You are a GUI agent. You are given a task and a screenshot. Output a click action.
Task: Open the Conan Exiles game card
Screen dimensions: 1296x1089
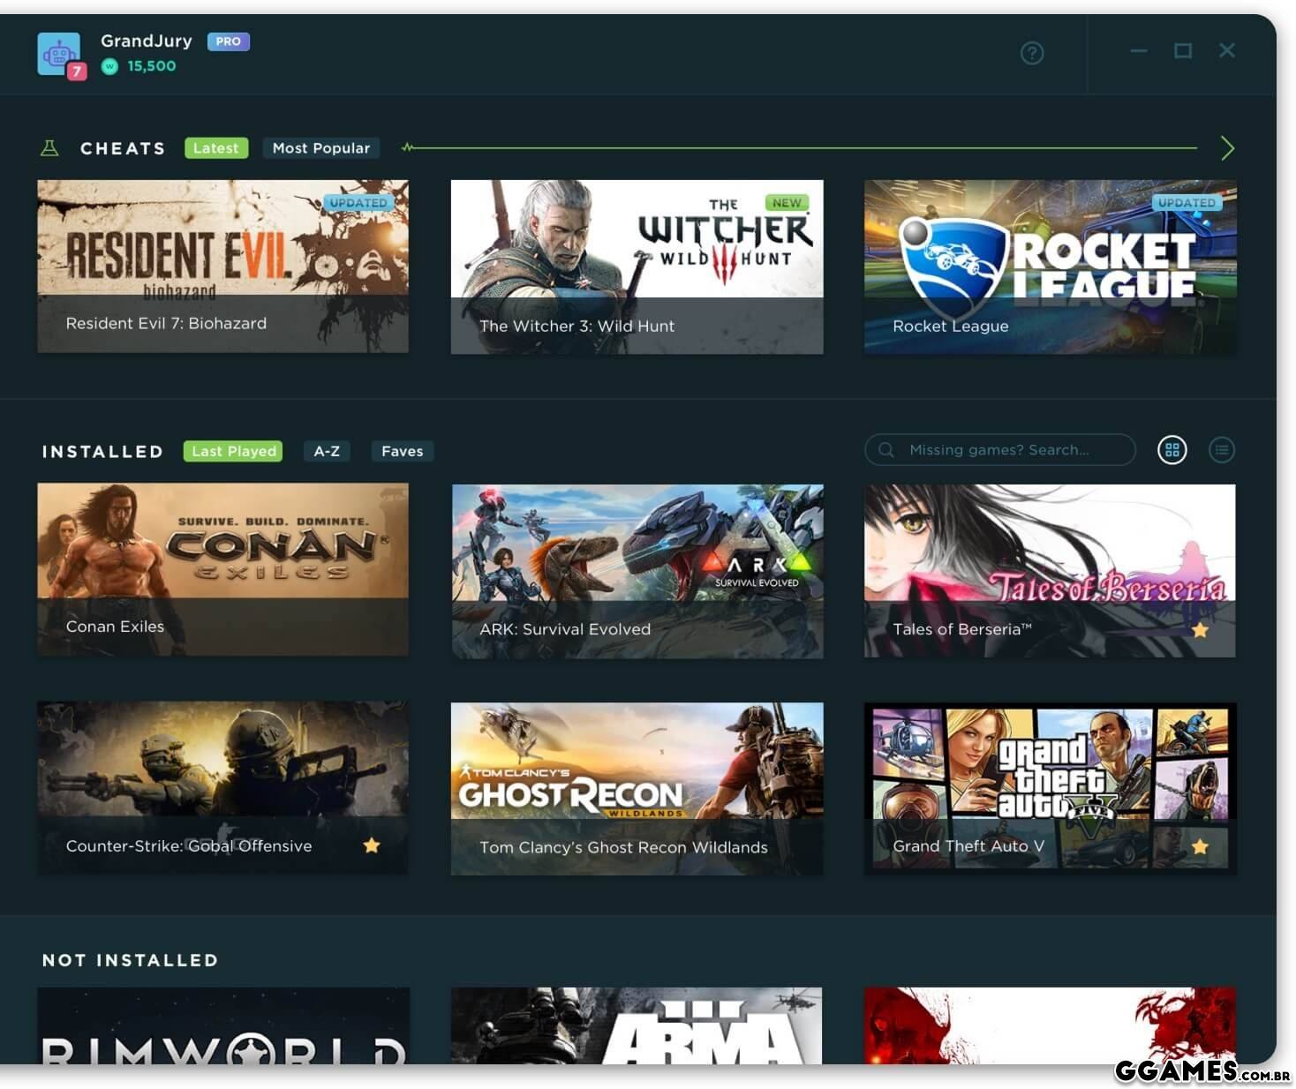point(223,569)
